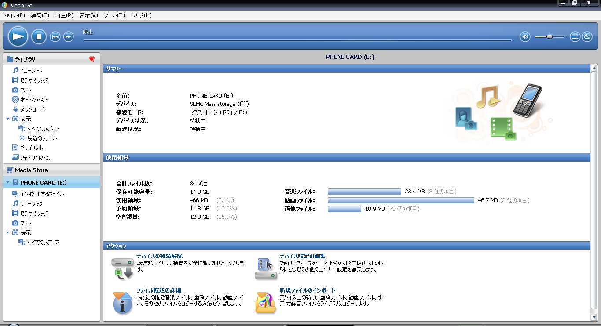
Task: Click the 新規ファイルのインポート link
Action: click(307, 290)
